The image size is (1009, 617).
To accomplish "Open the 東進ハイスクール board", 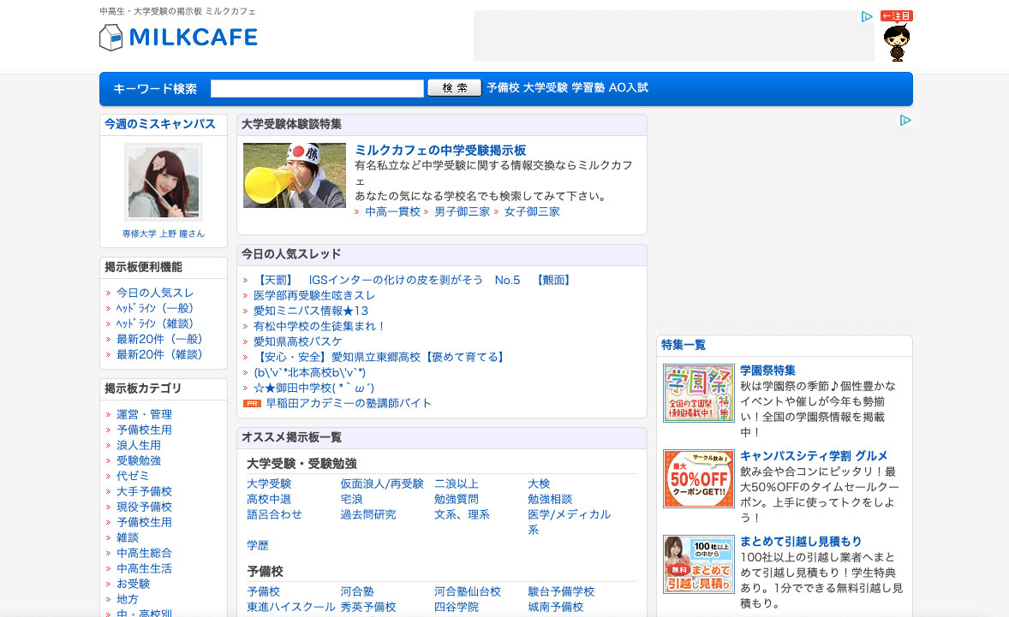I will 291,608.
